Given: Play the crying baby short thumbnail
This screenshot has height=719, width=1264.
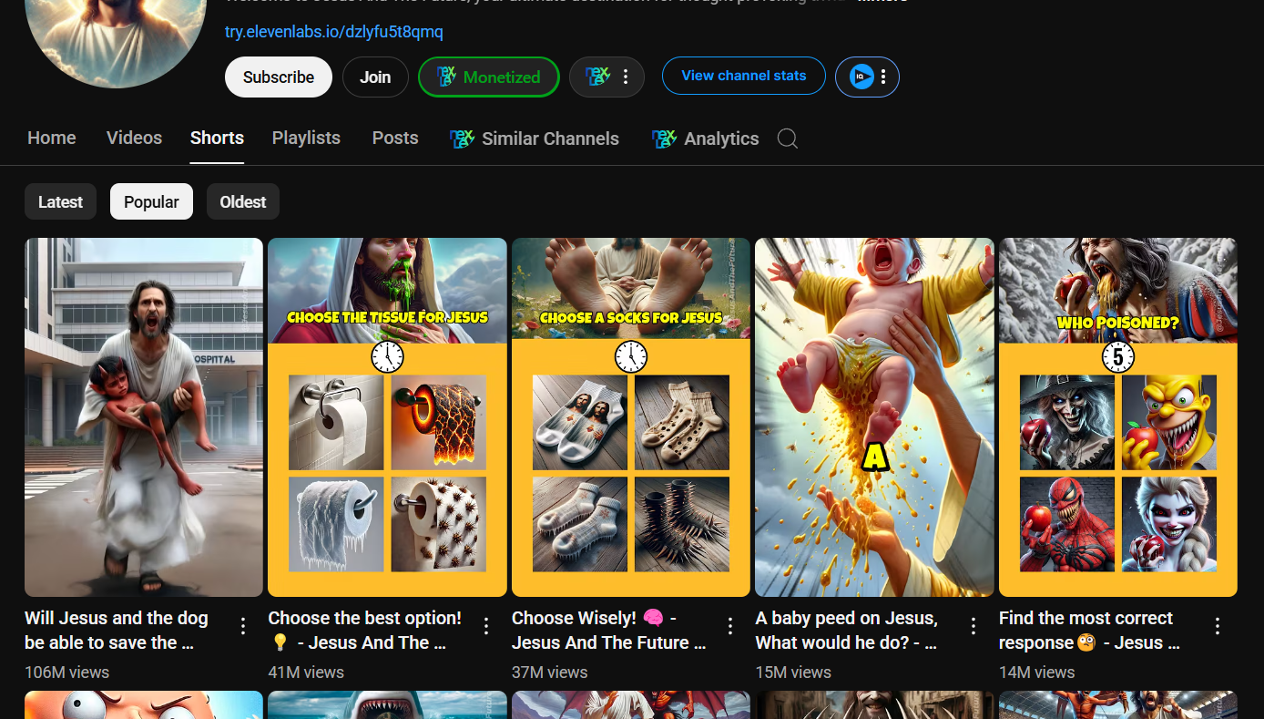Looking at the screenshot, I should coord(874,417).
